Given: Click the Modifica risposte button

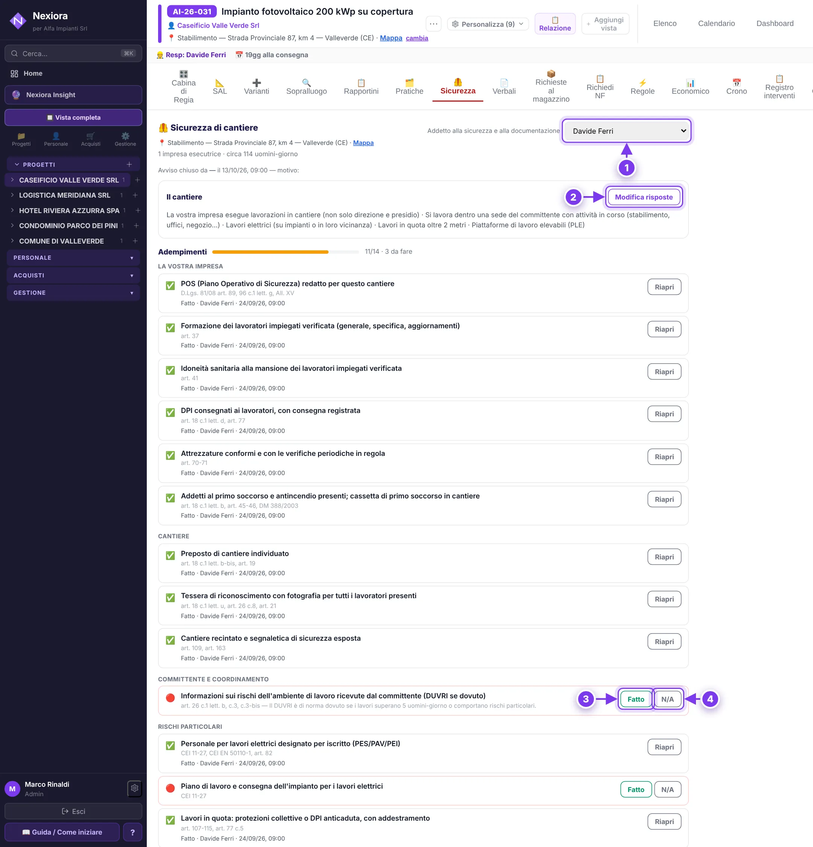Looking at the screenshot, I should [644, 197].
